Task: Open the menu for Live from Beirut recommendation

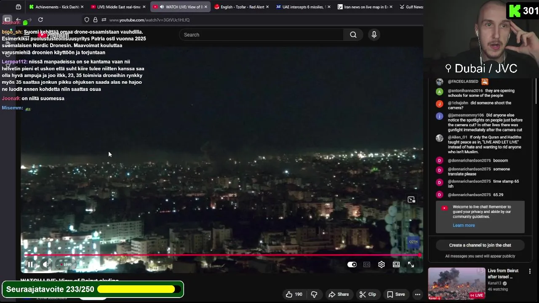Action: click(530, 271)
